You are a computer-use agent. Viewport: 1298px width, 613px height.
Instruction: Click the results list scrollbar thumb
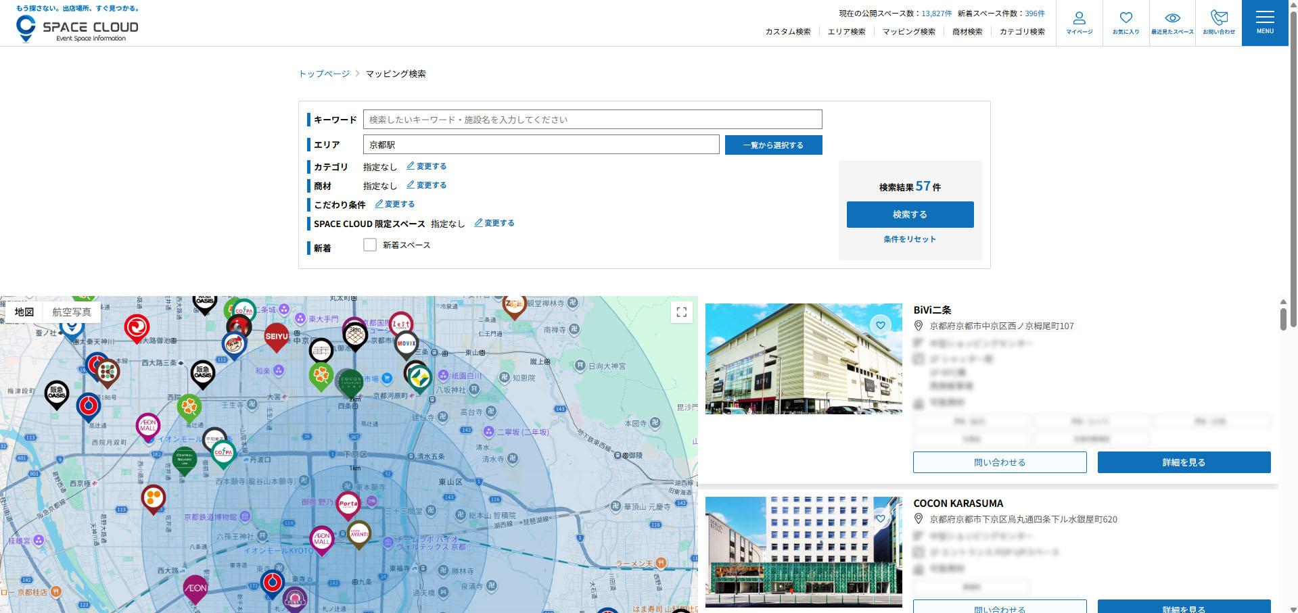tap(1283, 318)
